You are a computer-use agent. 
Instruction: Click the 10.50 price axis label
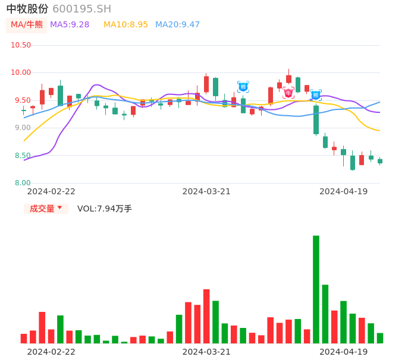[21, 45]
